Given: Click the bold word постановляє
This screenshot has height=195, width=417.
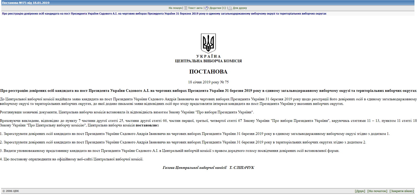Looking at the screenshot, I should (147, 125).
